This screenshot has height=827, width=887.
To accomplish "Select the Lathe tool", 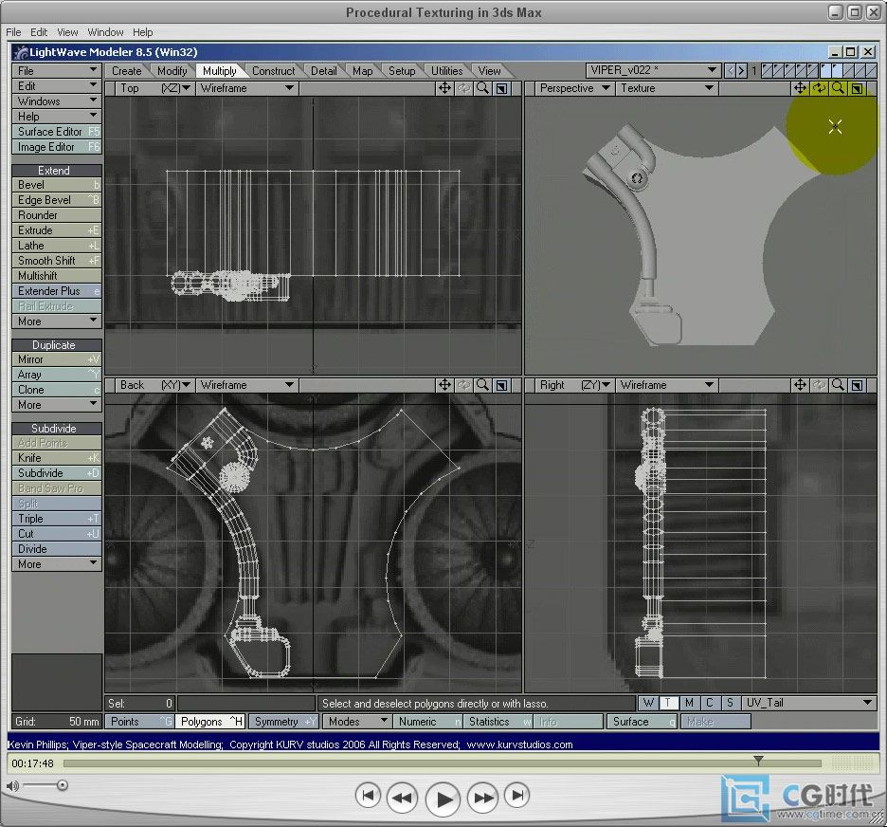I will (x=57, y=246).
